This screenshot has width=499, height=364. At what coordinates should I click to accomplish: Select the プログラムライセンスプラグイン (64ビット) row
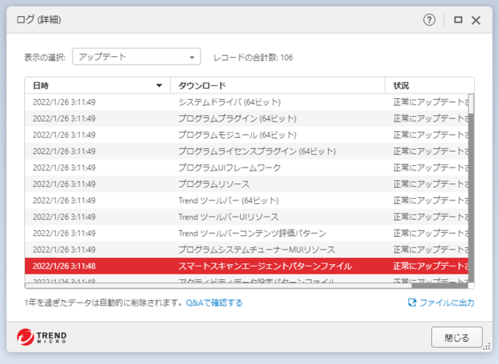246,151
